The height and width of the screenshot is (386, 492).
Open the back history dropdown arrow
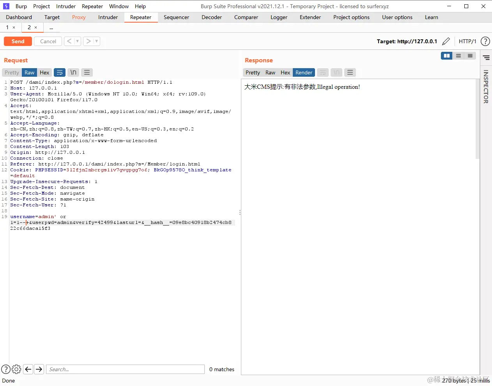pos(78,41)
